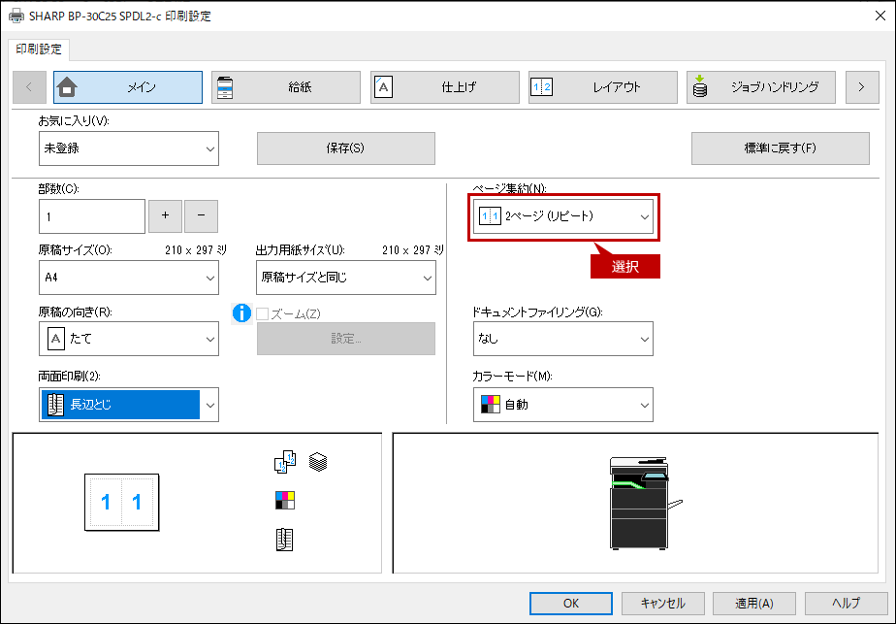Image resolution: width=896 pixels, height=624 pixels.
Task: Click the disabled 設定... button
Action: click(346, 339)
